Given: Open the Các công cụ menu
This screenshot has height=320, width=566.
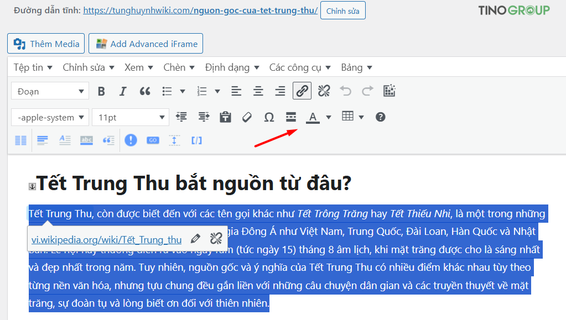Looking at the screenshot, I should [300, 67].
